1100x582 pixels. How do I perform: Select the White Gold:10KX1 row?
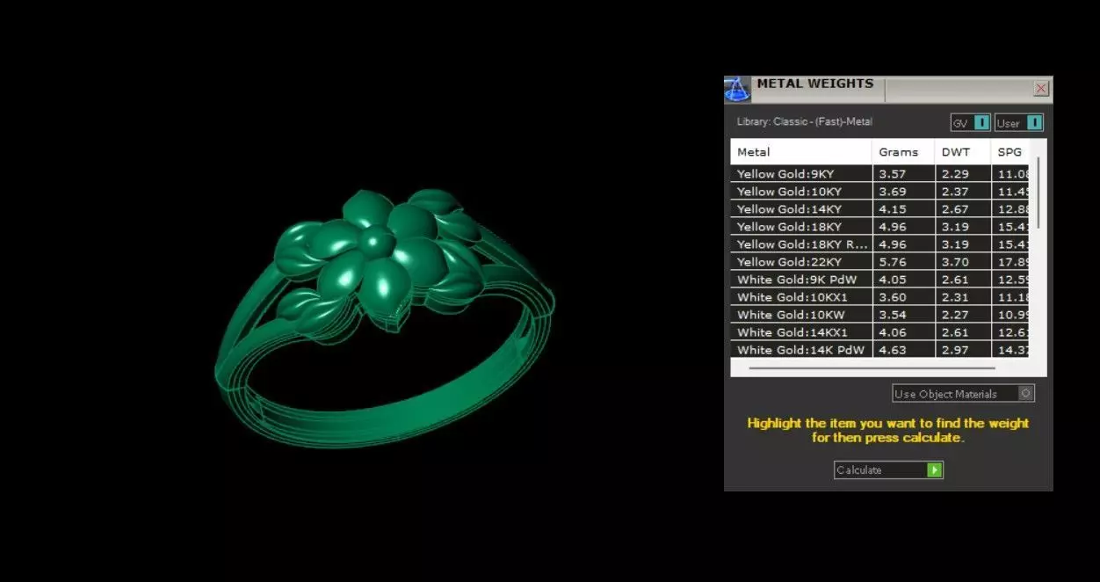coord(879,297)
